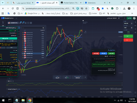Select CAD/JPY OTC from the asset list
The image size is (137, 103).
coord(33,39)
